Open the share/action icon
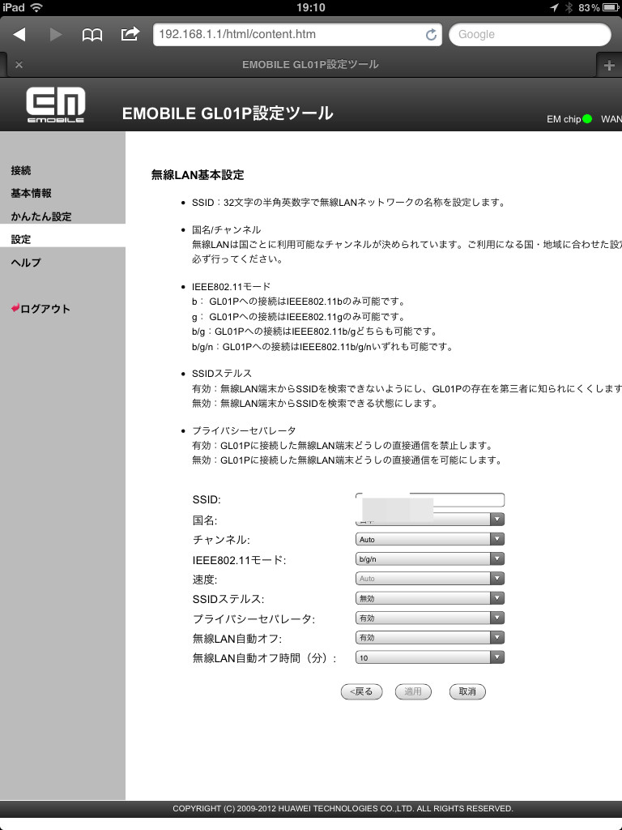 click(x=130, y=34)
